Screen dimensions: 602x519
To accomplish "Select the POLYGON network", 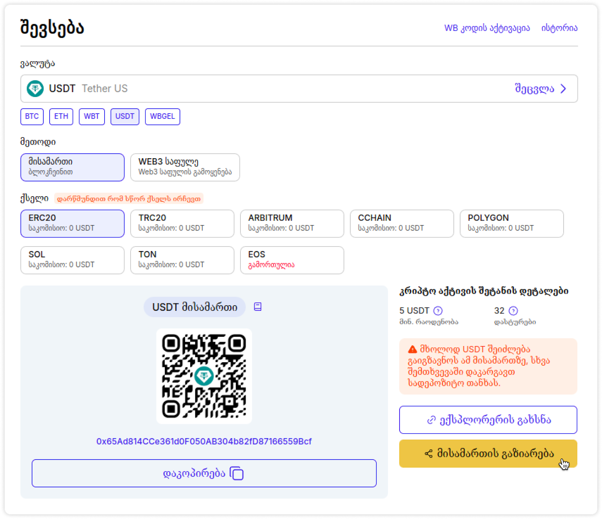I will pos(512,224).
